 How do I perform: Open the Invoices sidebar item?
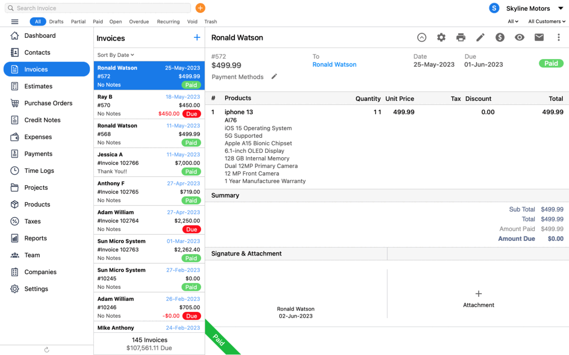point(46,69)
